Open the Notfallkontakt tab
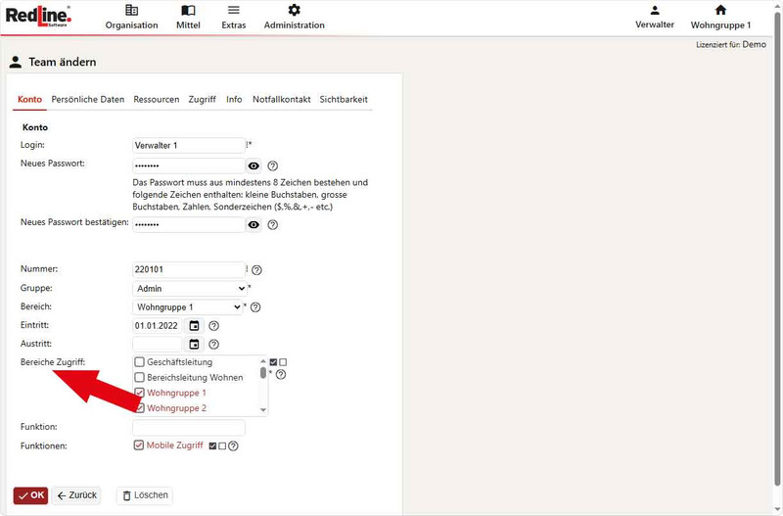Image resolution: width=783 pixels, height=516 pixels. click(281, 99)
